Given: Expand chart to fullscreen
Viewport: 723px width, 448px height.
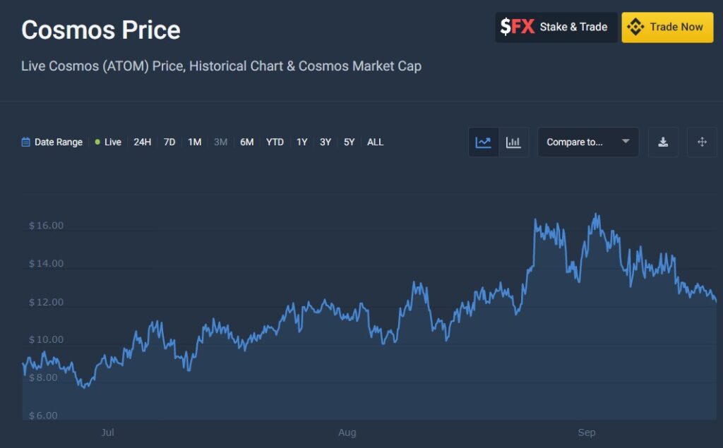Looking at the screenshot, I should click(702, 143).
